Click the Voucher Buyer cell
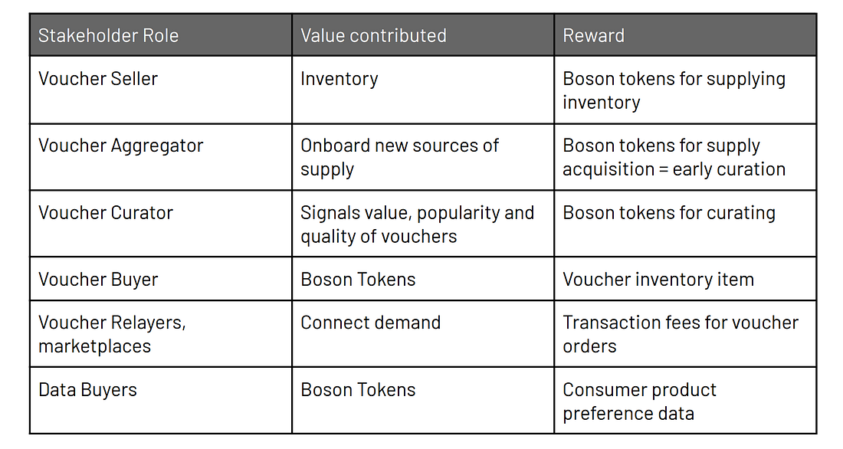The height and width of the screenshot is (449, 843). (x=161, y=279)
